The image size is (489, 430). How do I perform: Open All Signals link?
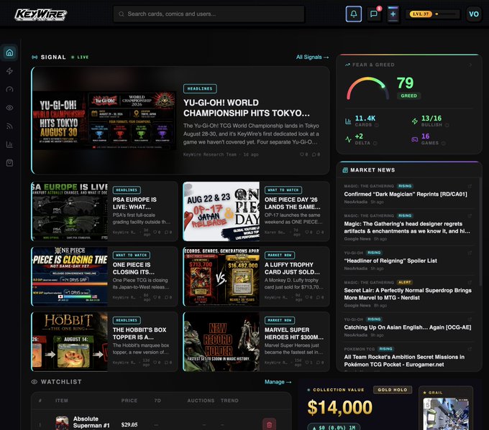pyautogui.click(x=312, y=57)
